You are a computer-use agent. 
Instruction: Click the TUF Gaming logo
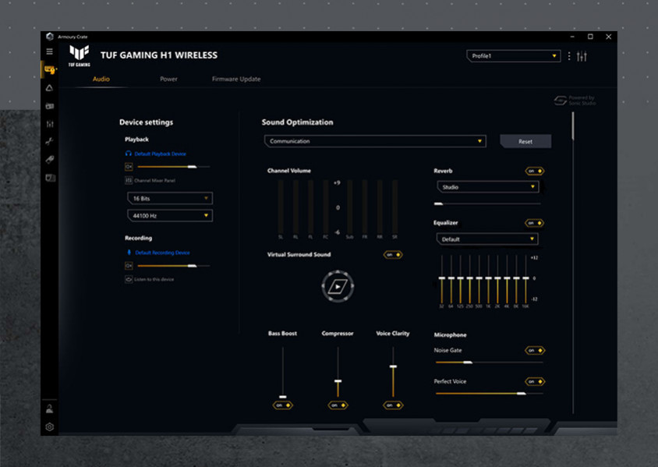click(x=80, y=56)
